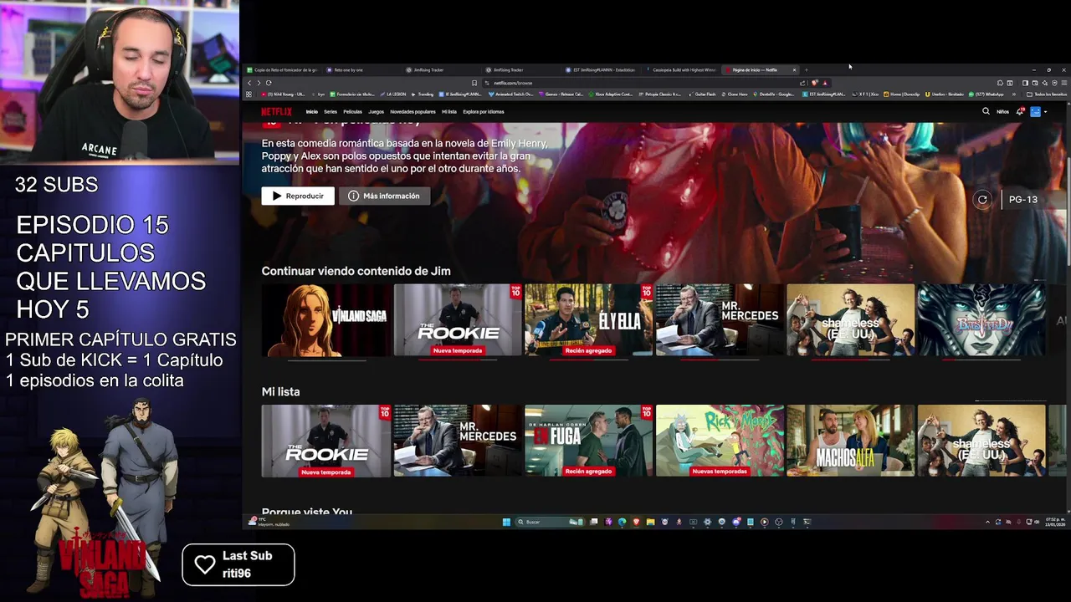Go forward with browser forward arrow
Viewport: 1071px width, 602px height.
click(x=259, y=83)
